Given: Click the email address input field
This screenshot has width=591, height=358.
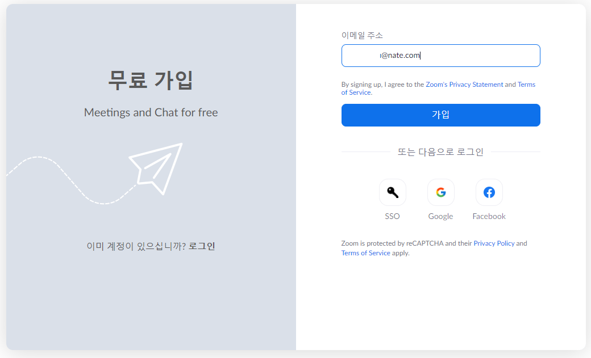Looking at the screenshot, I should (x=440, y=56).
